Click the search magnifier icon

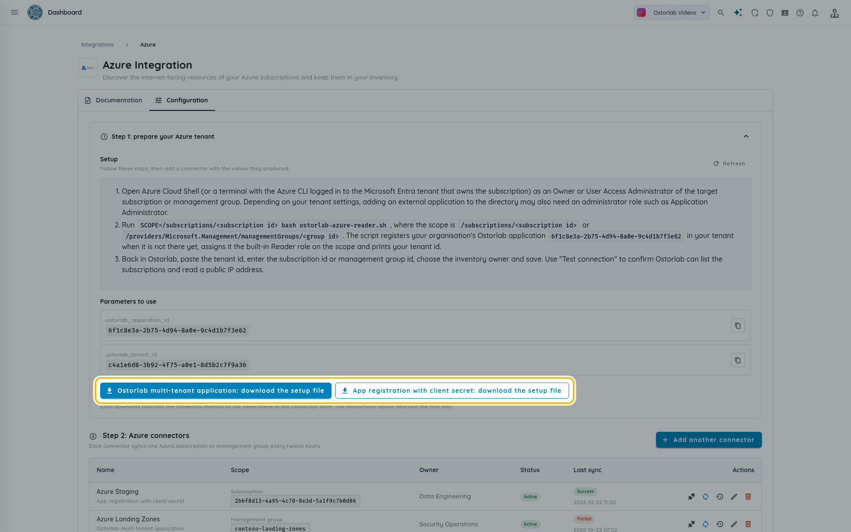(x=721, y=13)
